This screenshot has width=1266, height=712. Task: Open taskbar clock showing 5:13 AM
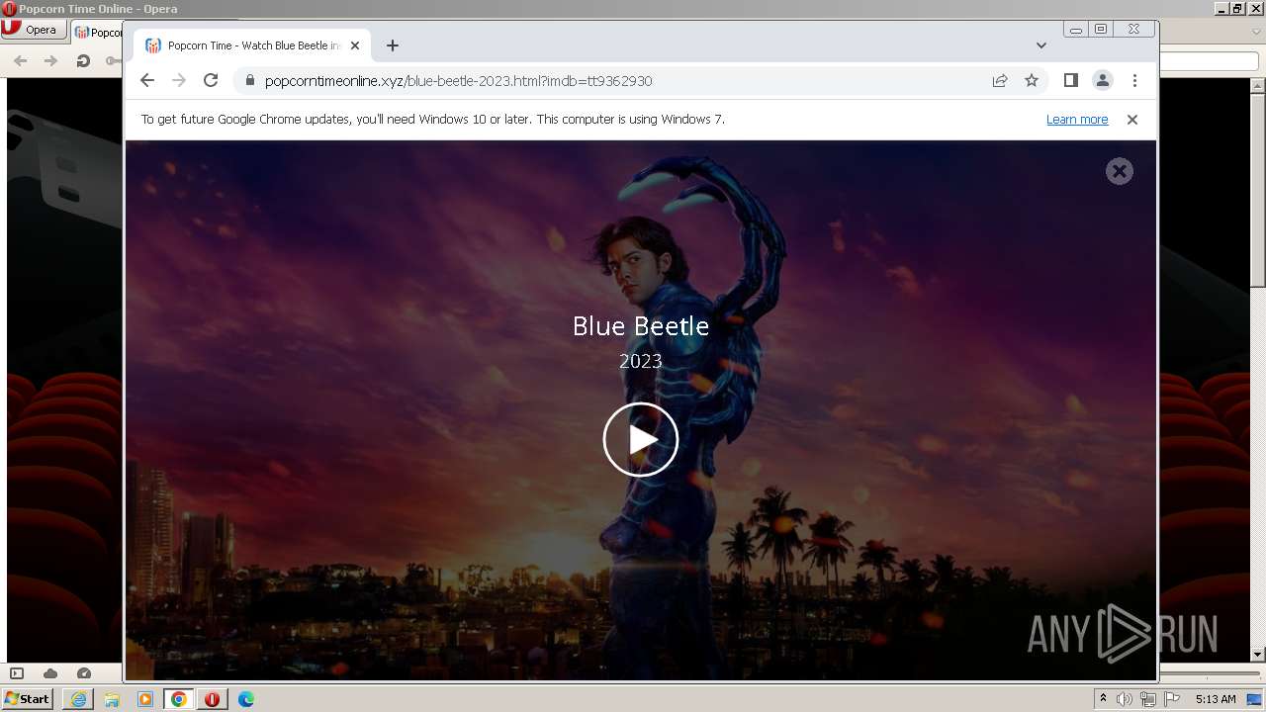pos(1216,699)
